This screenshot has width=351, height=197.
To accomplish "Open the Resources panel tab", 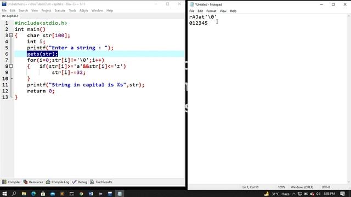I will point(33,182).
